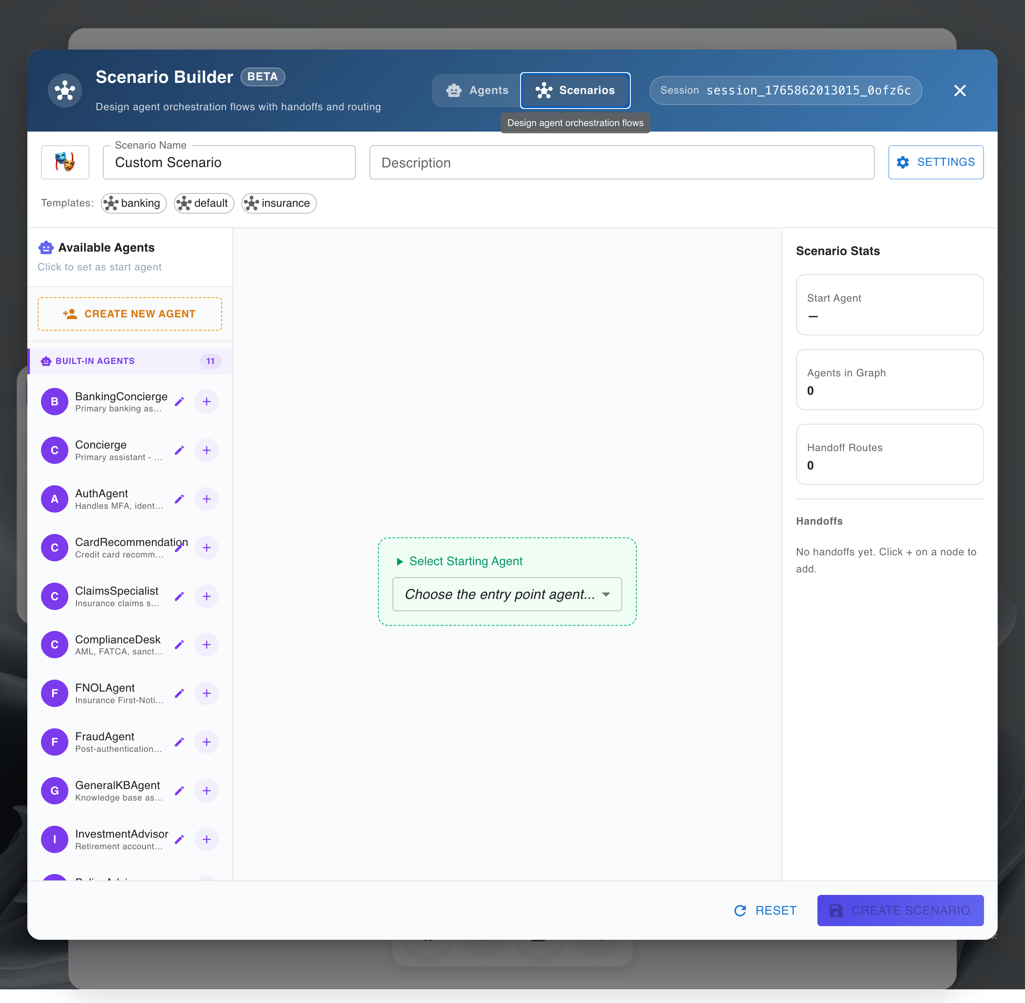Click Create New Agent button

129,314
